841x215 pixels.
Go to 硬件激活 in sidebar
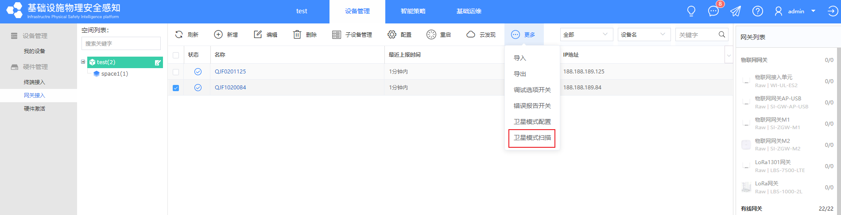(x=35, y=109)
